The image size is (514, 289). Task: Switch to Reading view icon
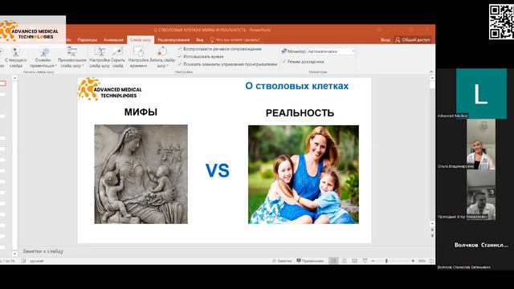pyautogui.click(x=354, y=261)
